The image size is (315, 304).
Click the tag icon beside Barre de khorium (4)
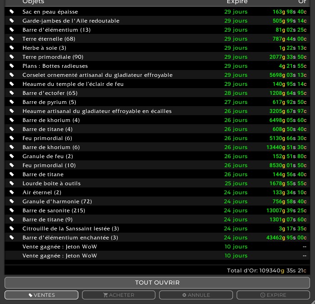12,120
